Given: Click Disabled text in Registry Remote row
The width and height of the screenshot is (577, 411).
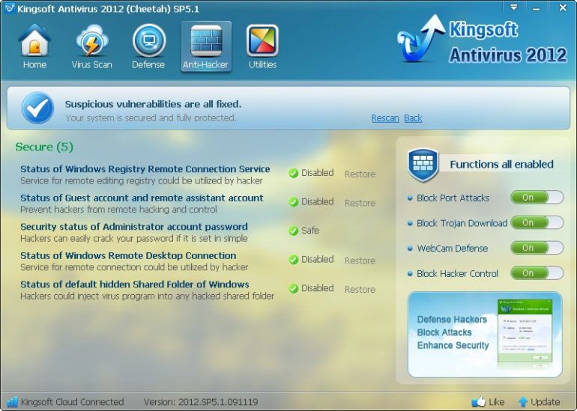Looking at the screenshot, I should click(318, 173).
